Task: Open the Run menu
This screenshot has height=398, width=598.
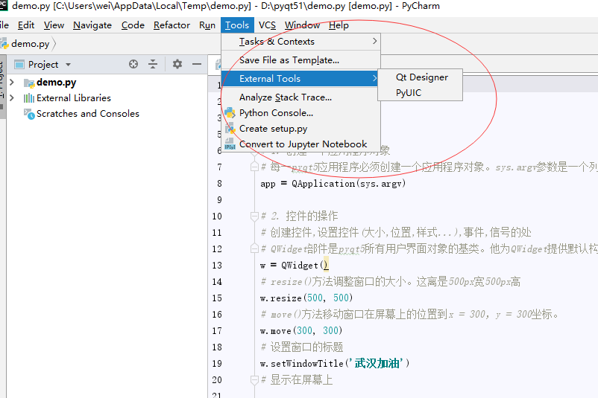Action: (207, 25)
